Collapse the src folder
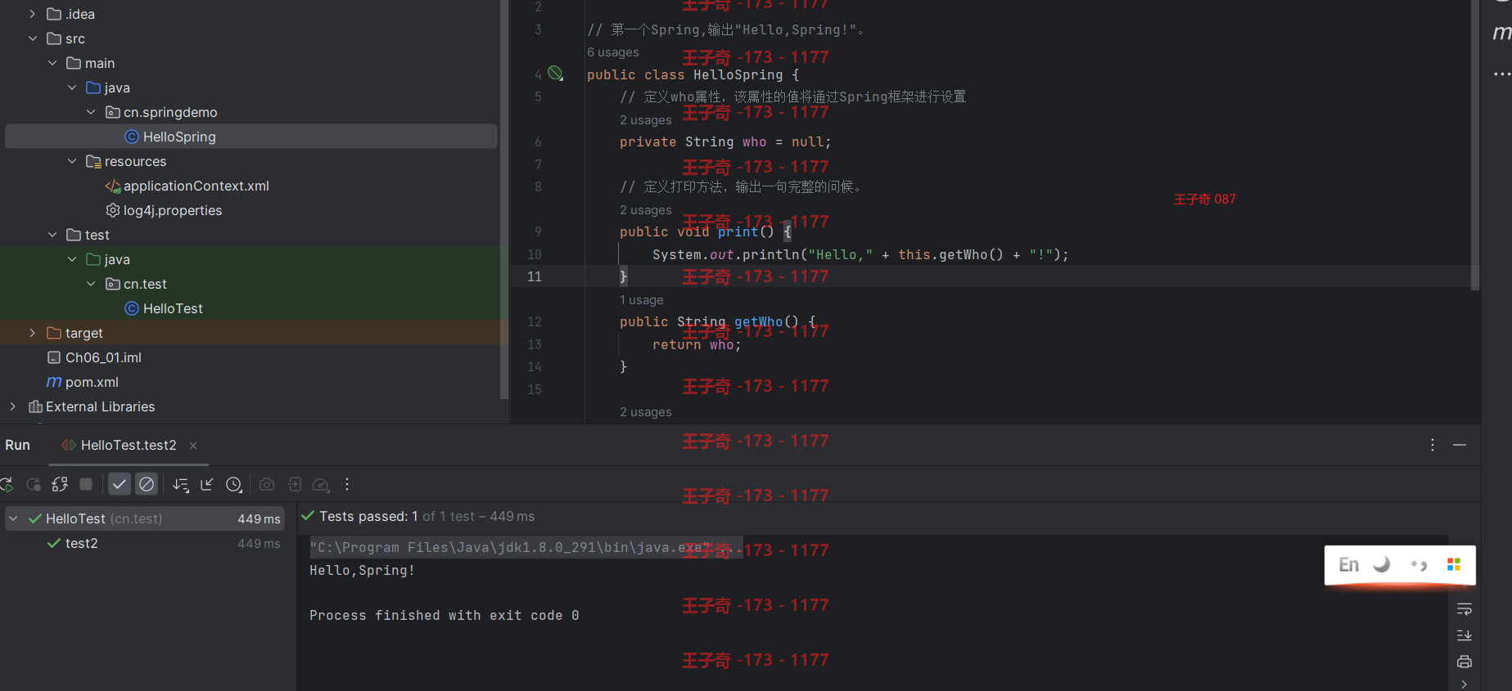 (33, 38)
